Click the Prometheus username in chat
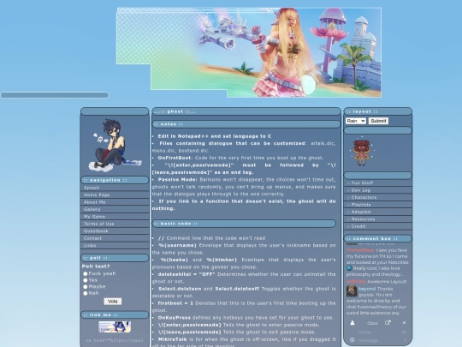Viewport: 462px width, 347px height. click(x=360, y=250)
